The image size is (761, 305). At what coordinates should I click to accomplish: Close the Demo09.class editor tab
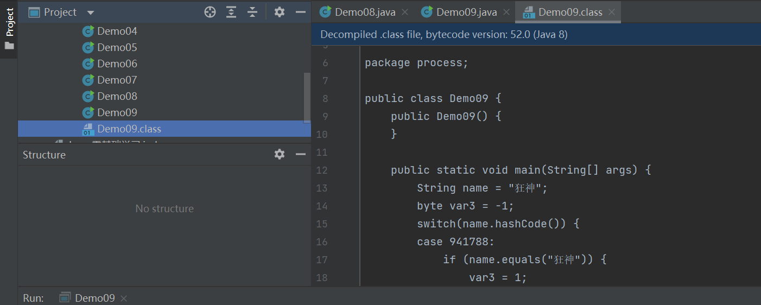click(612, 12)
